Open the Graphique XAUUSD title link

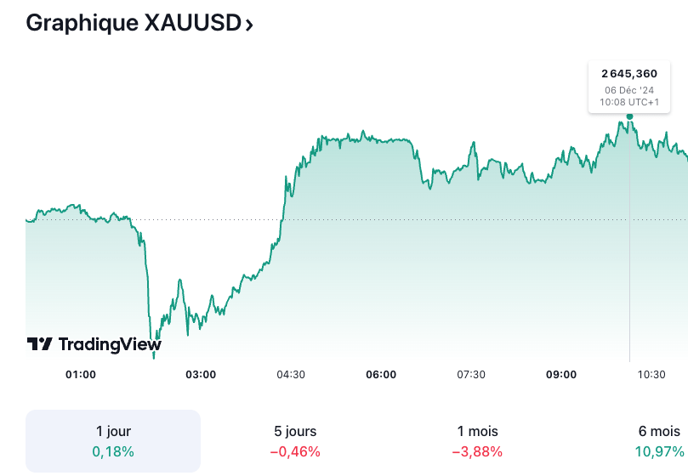point(133,23)
